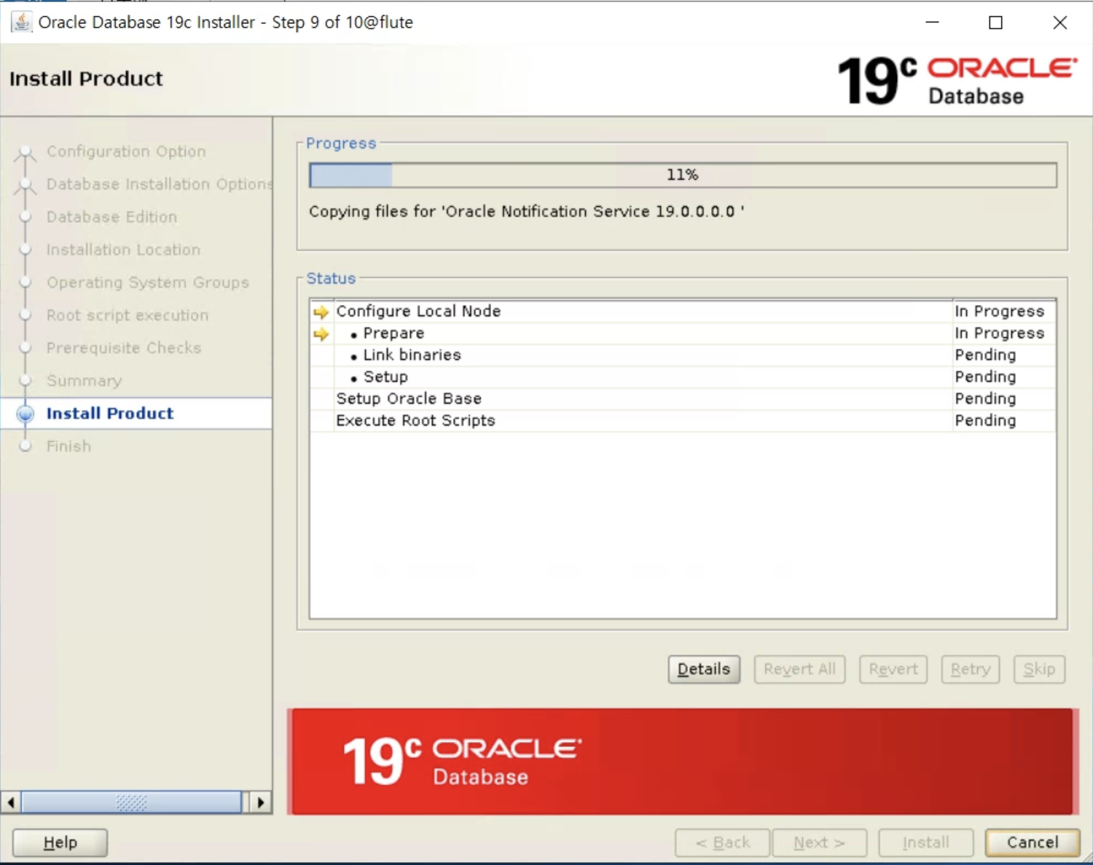Click the Retry button
Viewport: 1093px width, 865px height.
click(x=971, y=669)
